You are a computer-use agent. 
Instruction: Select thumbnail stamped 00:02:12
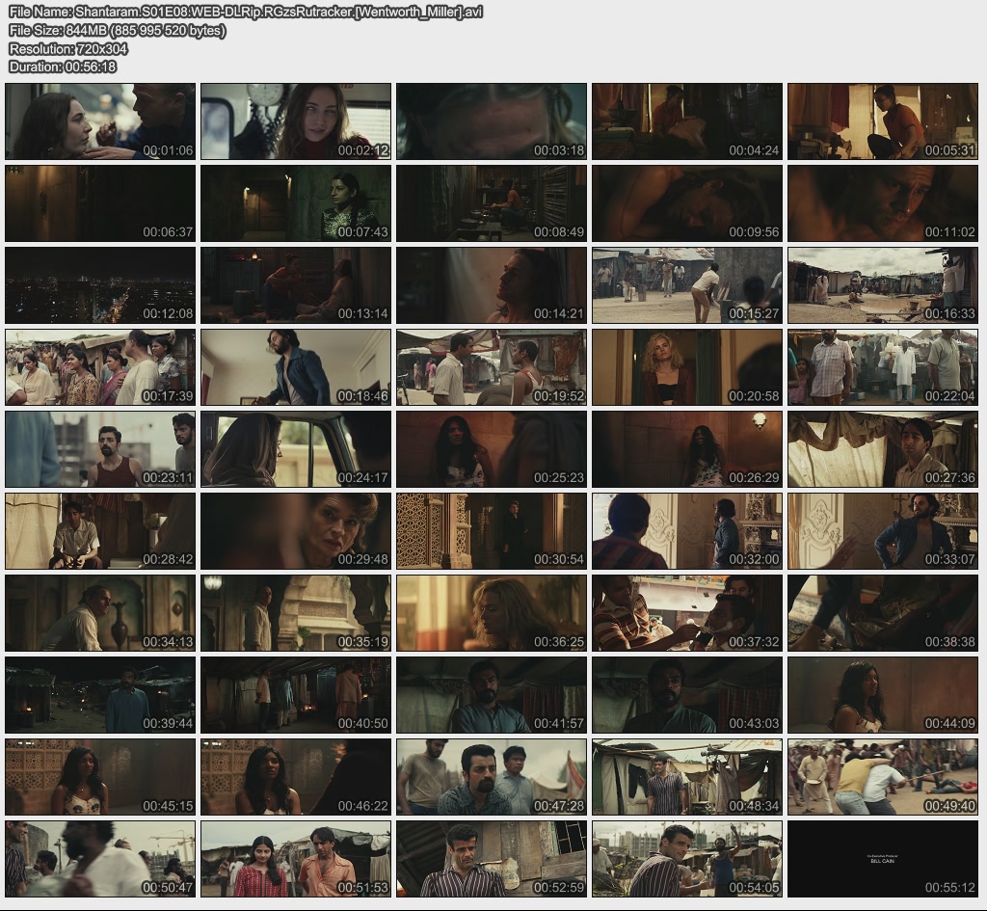(296, 121)
